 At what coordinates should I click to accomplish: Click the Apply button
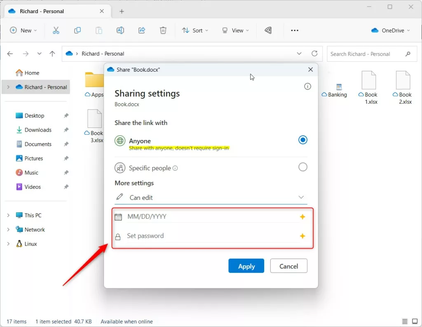point(246,266)
